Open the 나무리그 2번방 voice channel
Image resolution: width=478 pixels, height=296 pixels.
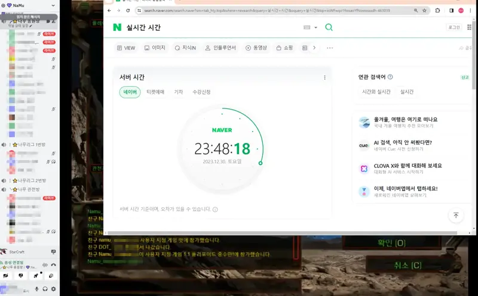pos(29,180)
